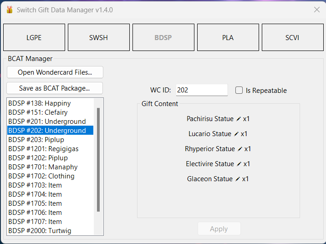Switch to the LGPE game tab
The image size is (326, 244).
[x=34, y=37]
